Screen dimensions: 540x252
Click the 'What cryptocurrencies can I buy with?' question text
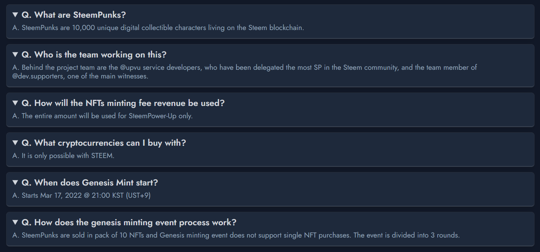pyautogui.click(x=104, y=143)
